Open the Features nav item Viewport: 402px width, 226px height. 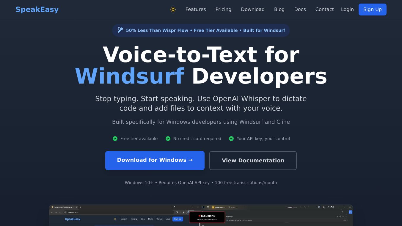196,10
